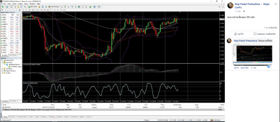The width and height of the screenshot is (280, 122).
Task: Open Strategy Tester from the toolbar
Action: pos(25,7)
